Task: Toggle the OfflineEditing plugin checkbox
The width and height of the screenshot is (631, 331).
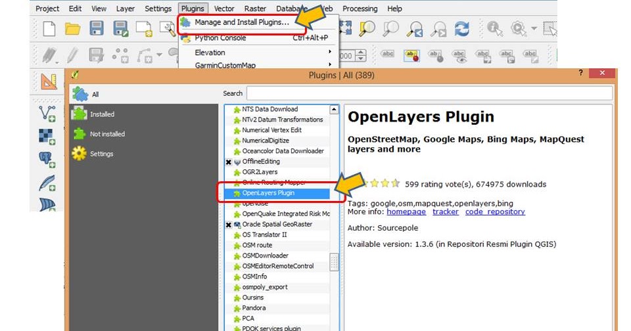Action: (x=229, y=162)
